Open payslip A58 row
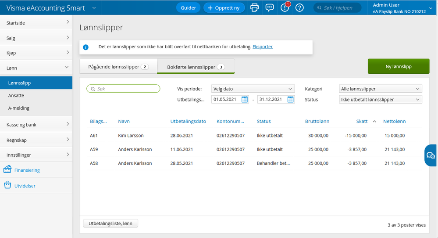Image resolution: width=438 pixels, height=238 pixels. (x=254, y=163)
